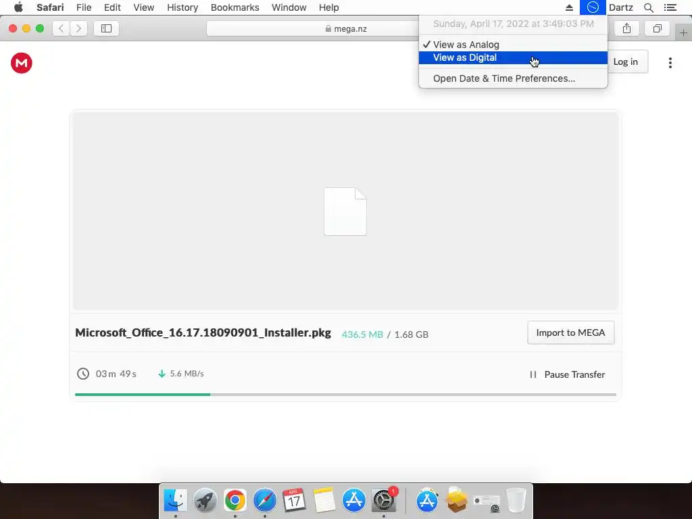This screenshot has height=519, width=692.
Task: Open System Preferences with badge
Action: (384, 501)
